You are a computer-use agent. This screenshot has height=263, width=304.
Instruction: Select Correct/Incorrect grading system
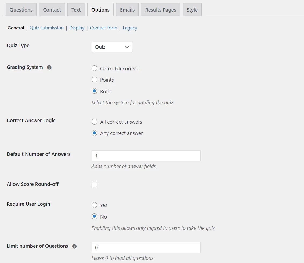(x=94, y=68)
